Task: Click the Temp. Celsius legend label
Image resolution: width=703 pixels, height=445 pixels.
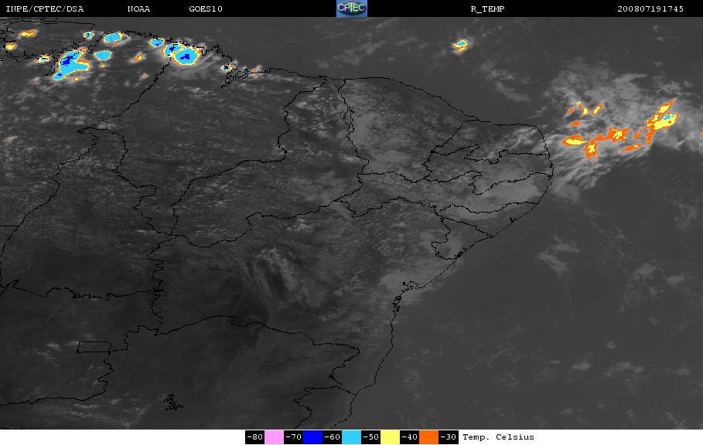Action: 498,437
